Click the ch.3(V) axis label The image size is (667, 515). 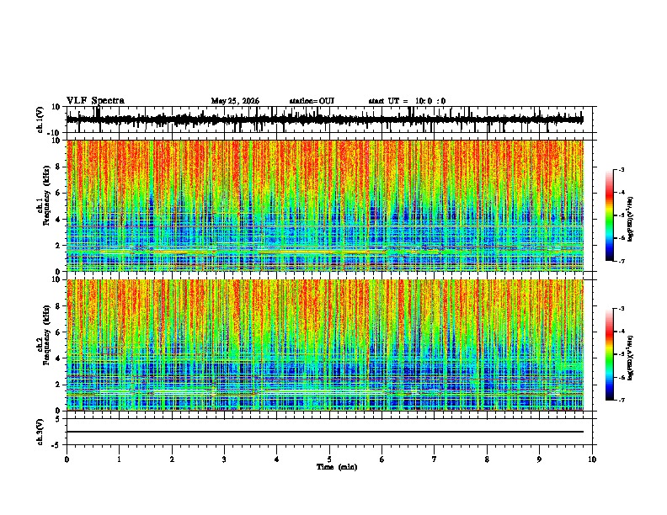coord(40,432)
